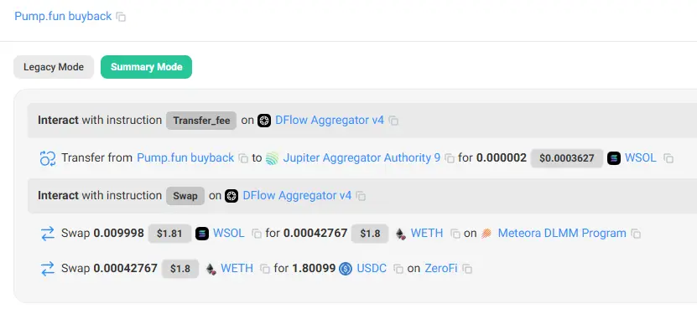Click the $1.8 badge before WETH on Meteora row
The height and width of the screenshot is (314, 697).
tap(370, 234)
